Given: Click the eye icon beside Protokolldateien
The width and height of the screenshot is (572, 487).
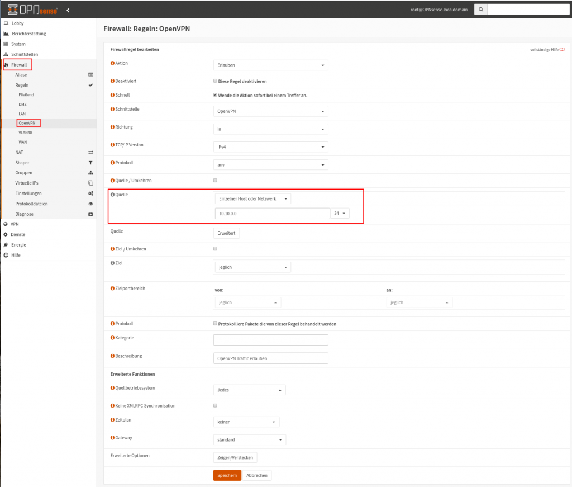Looking at the screenshot, I should tap(90, 204).
